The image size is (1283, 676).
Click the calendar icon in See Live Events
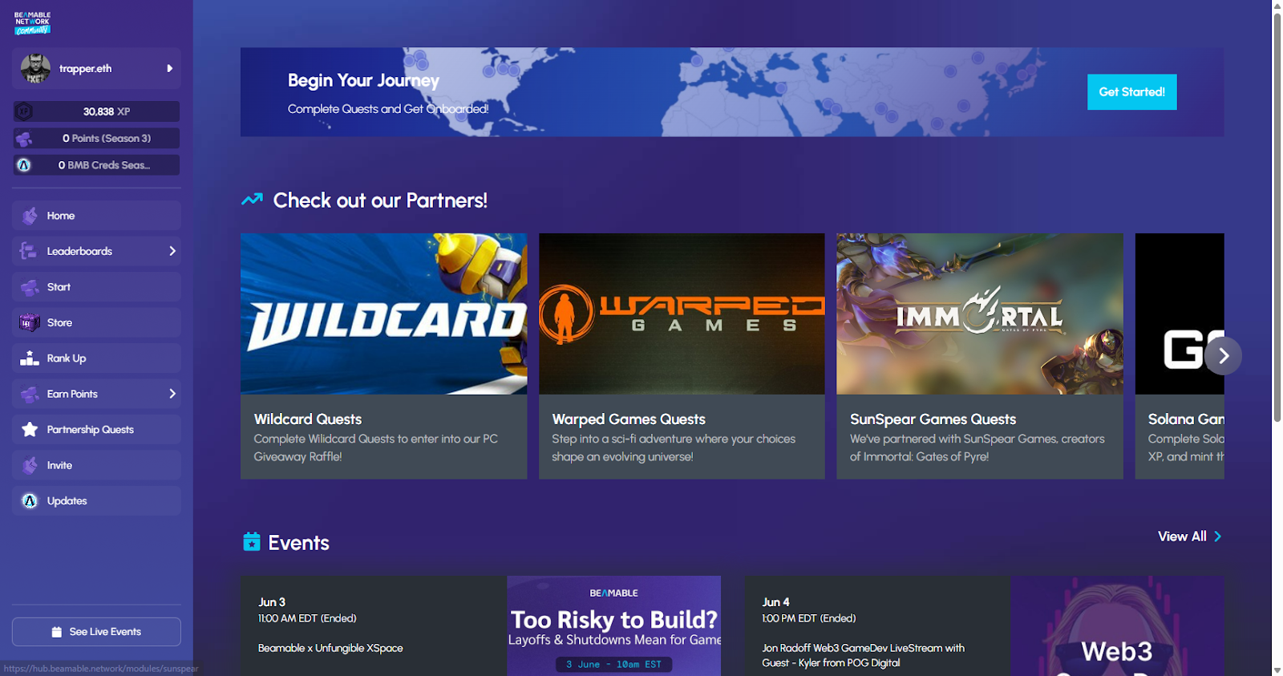click(57, 632)
